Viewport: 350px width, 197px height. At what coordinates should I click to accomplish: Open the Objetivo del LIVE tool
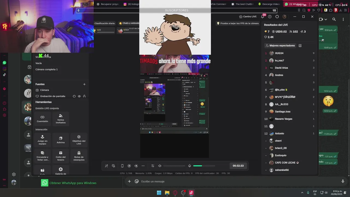[x=79, y=140]
